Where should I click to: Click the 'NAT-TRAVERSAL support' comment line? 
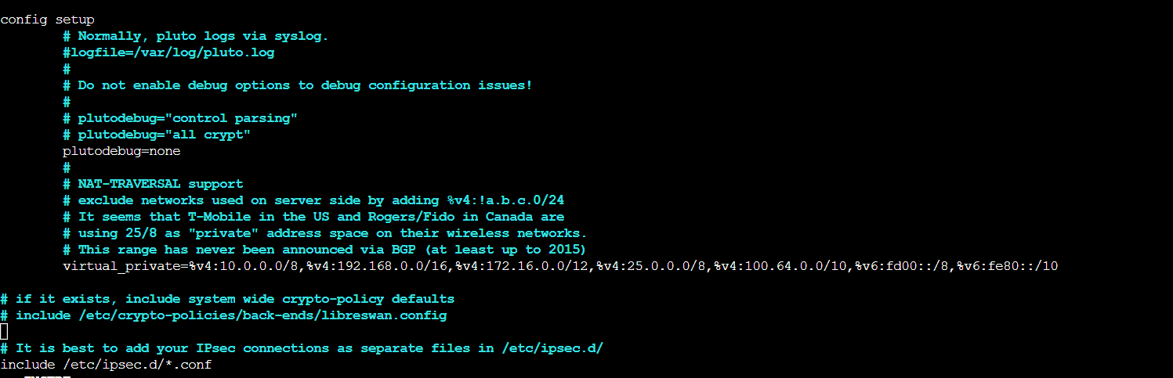click(153, 184)
